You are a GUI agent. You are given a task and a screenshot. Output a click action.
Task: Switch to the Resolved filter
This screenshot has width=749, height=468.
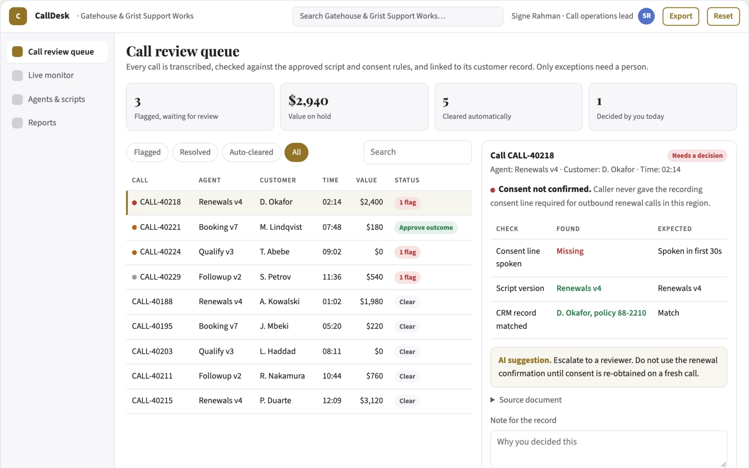pos(195,152)
